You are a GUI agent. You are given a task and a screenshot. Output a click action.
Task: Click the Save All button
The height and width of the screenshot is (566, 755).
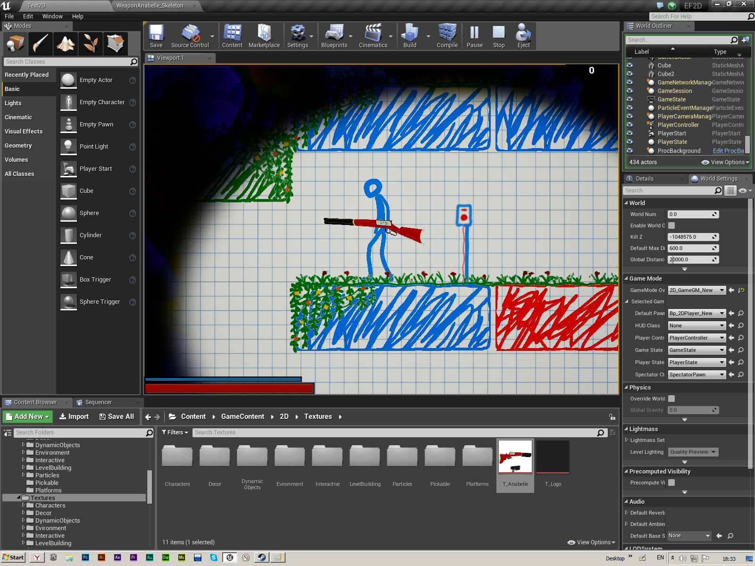tap(117, 417)
